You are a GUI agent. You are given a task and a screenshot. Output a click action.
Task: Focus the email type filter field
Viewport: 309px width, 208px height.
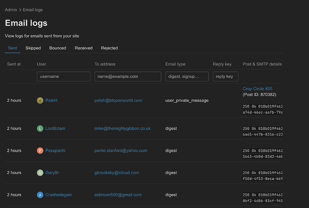pos(187,76)
